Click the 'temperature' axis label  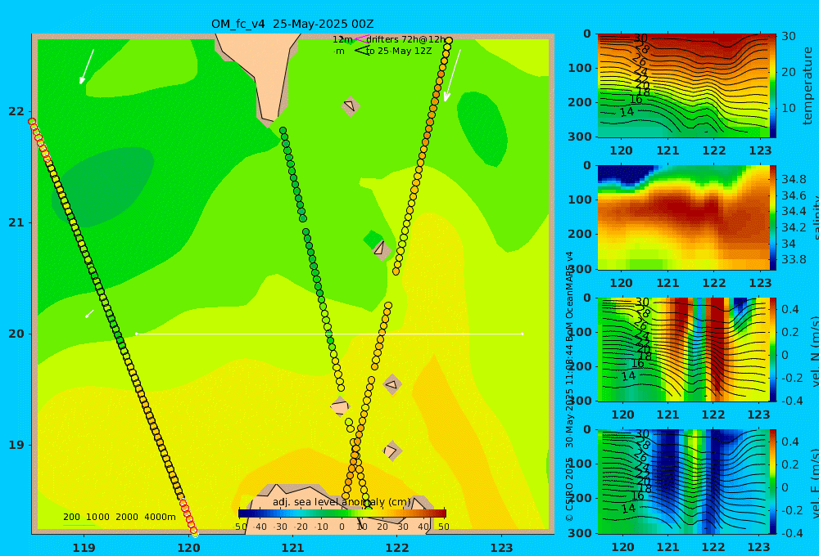point(808,86)
